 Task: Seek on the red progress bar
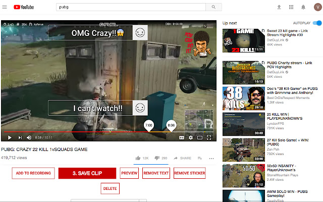[x=76, y=131]
